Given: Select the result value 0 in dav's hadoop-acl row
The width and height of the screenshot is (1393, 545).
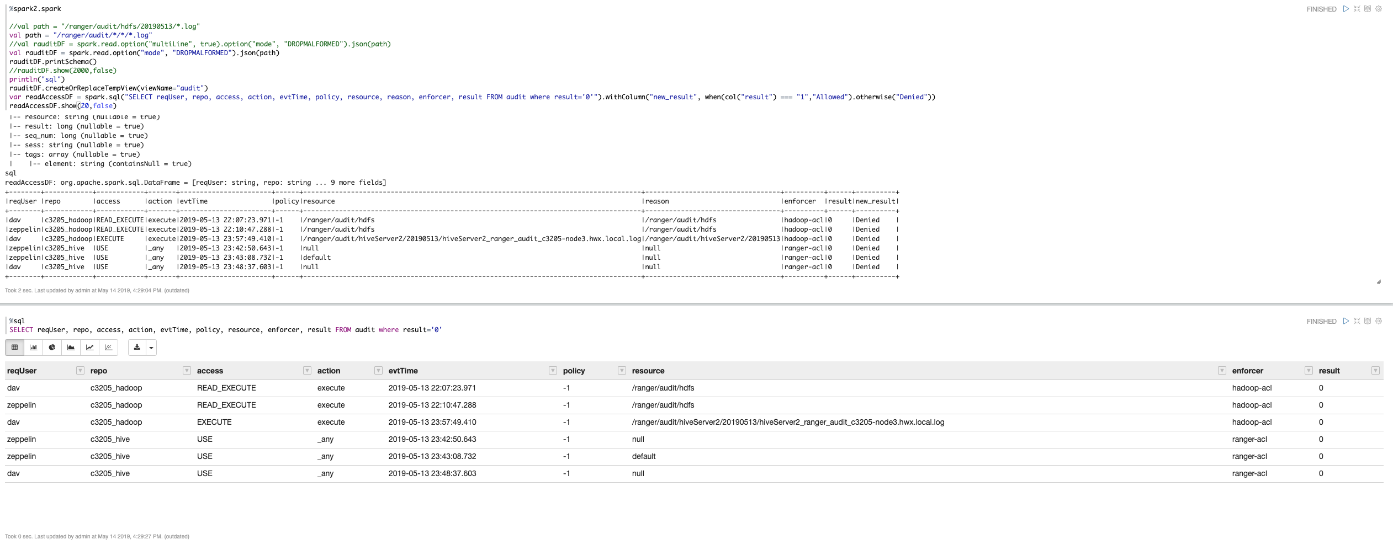Looking at the screenshot, I should click(x=1320, y=388).
